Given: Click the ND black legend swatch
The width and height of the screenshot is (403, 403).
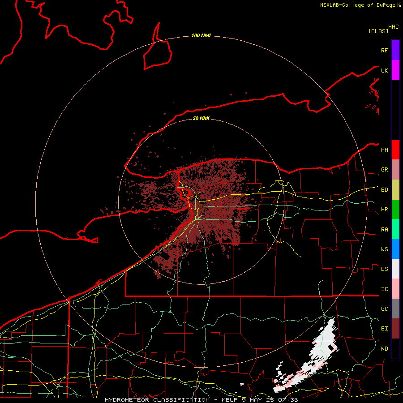Looking at the screenshot, I should click(395, 348).
